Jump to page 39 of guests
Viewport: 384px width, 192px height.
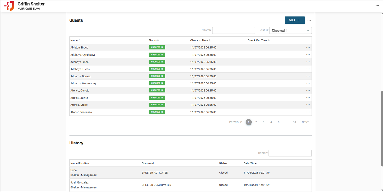pyautogui.click(x=294, y=122)
